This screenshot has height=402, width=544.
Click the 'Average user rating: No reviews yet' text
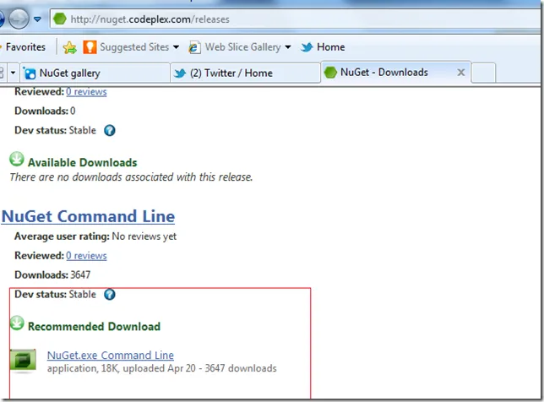(95, 236)
